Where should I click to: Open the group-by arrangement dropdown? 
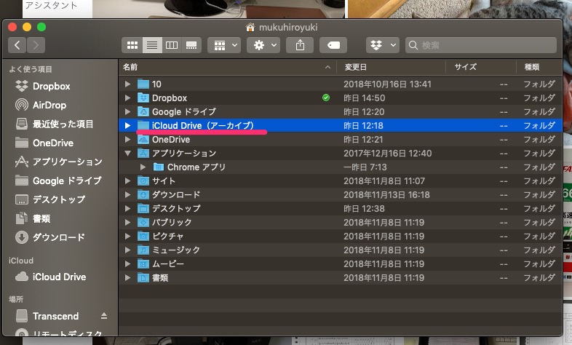coord(224,45)
